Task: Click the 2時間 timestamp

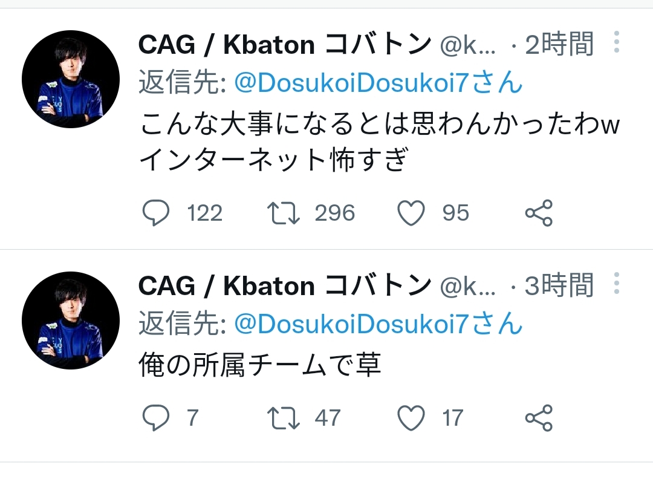Action: pos(559,45)
